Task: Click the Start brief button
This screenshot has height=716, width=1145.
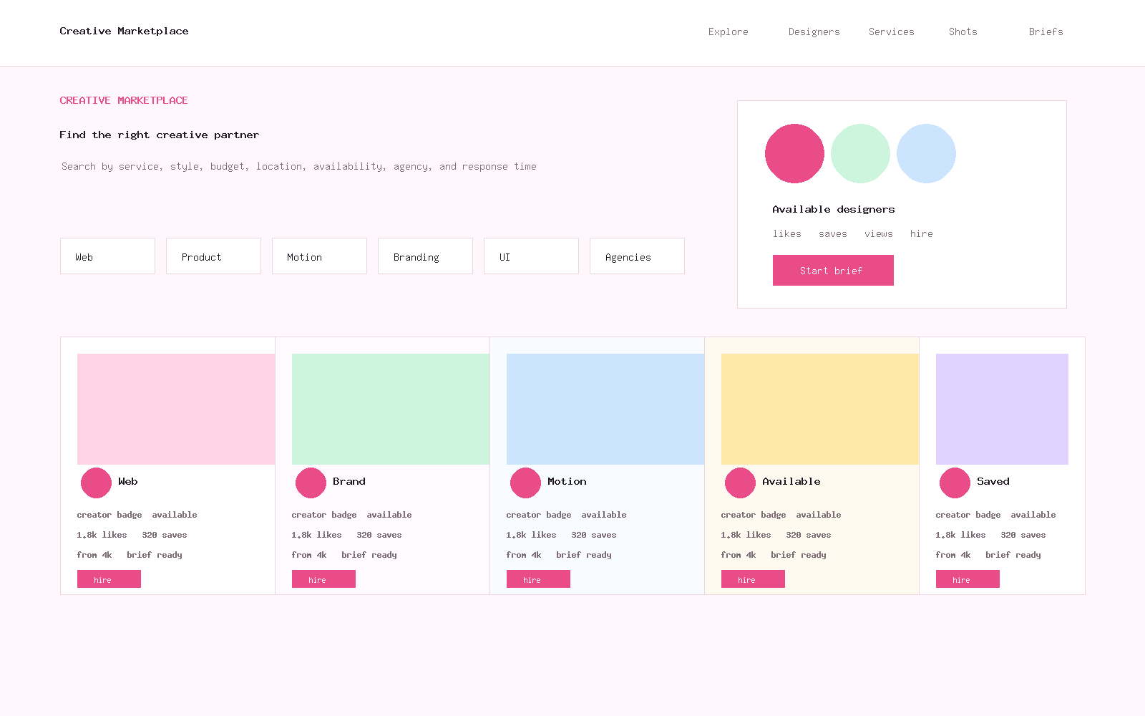Action: (833, 270)
